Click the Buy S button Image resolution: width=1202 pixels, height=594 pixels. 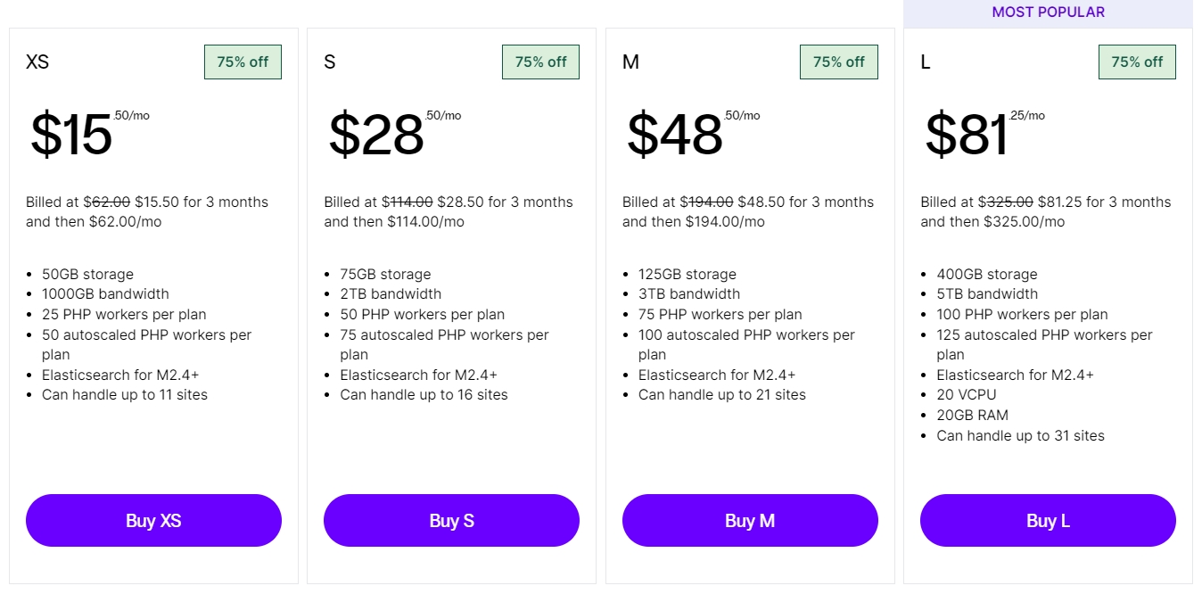pos(451,520)
